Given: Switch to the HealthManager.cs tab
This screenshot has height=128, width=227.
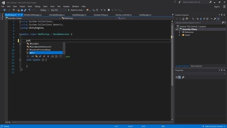Looking at the screenshot, I should [79, 15].
